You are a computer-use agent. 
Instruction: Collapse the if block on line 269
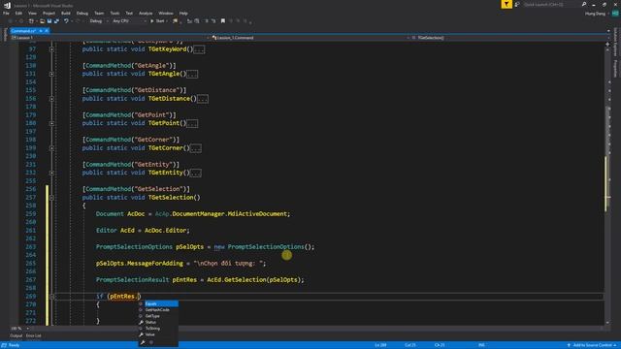(x=51, y=297)
